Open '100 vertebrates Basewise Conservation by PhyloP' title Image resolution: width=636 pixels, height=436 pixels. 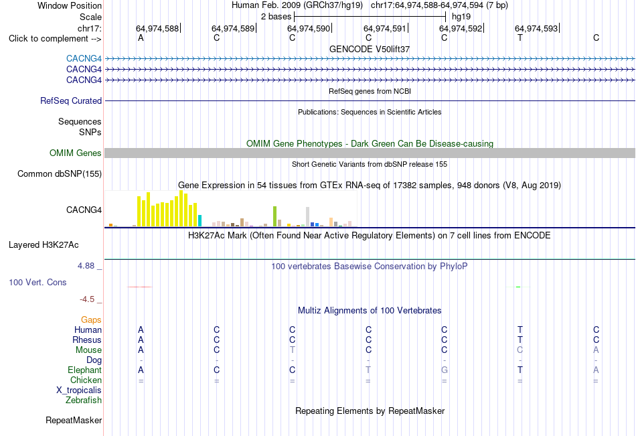click(370, 267)
